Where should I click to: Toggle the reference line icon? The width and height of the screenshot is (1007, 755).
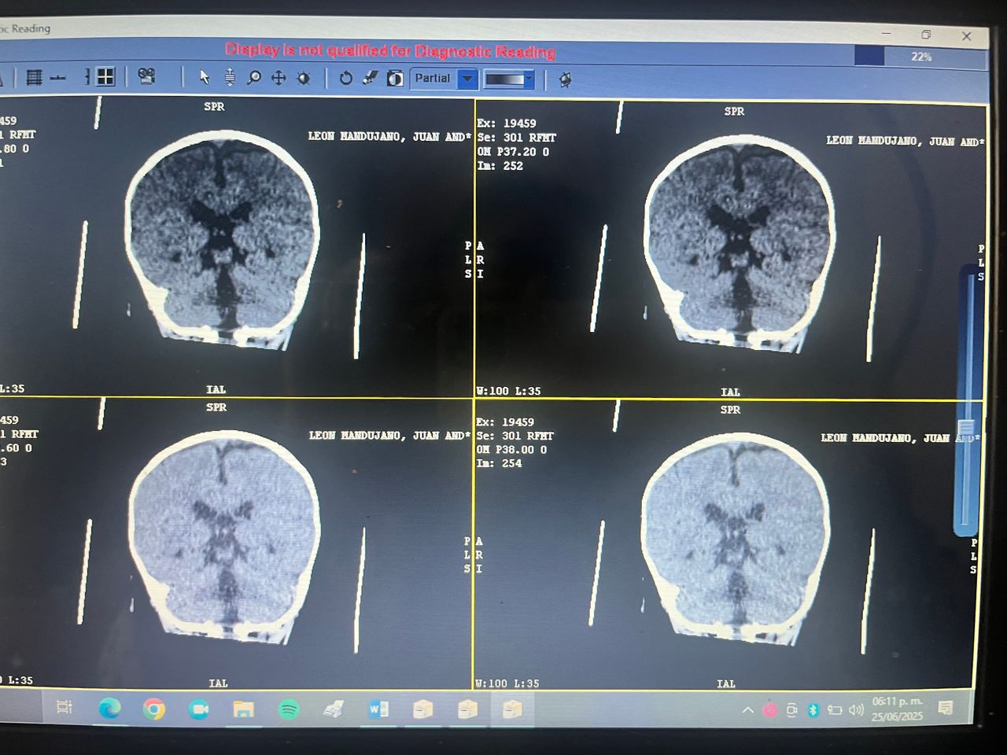tap(58, 78)
